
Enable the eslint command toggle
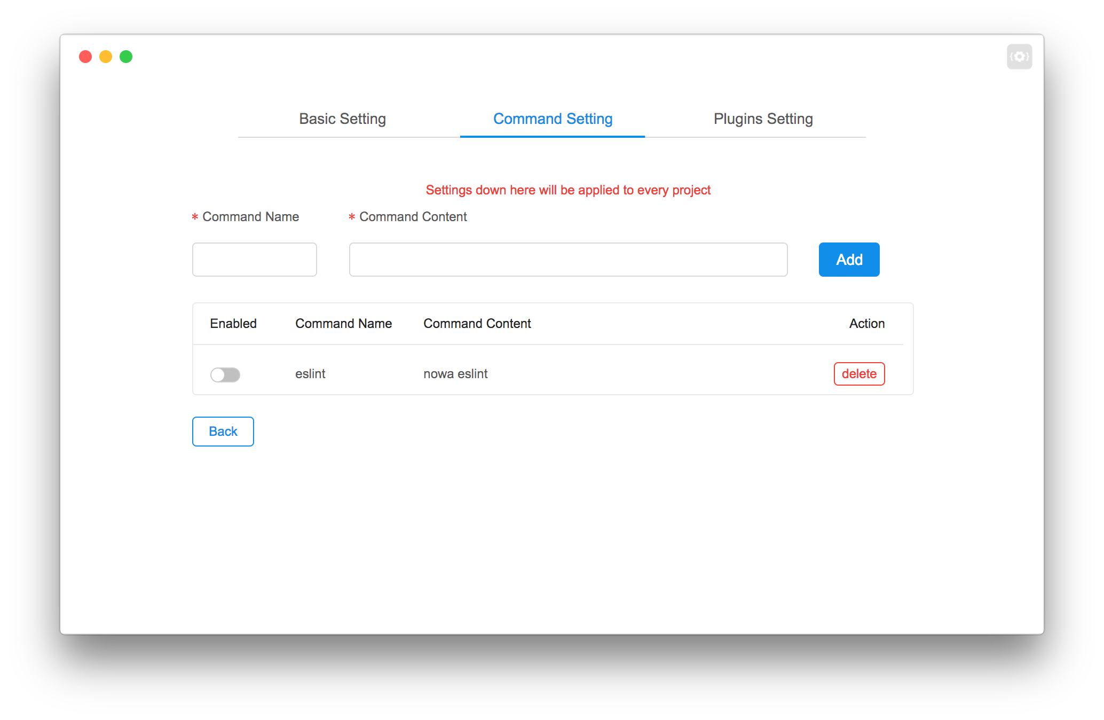[x=225, y=374]
